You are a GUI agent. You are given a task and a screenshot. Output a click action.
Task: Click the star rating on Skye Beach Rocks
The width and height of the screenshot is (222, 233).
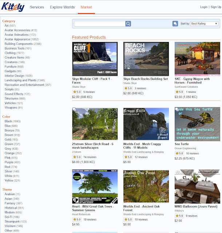[128, 88]
